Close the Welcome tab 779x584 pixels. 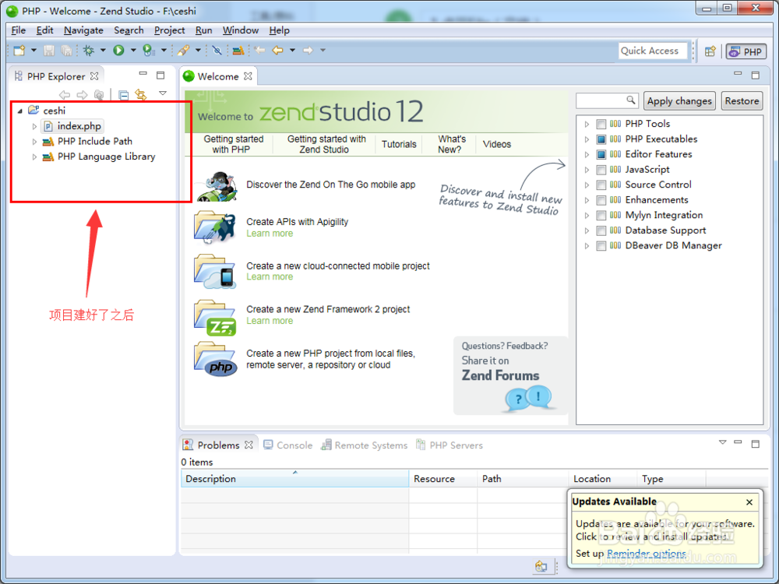pos(248,76)
